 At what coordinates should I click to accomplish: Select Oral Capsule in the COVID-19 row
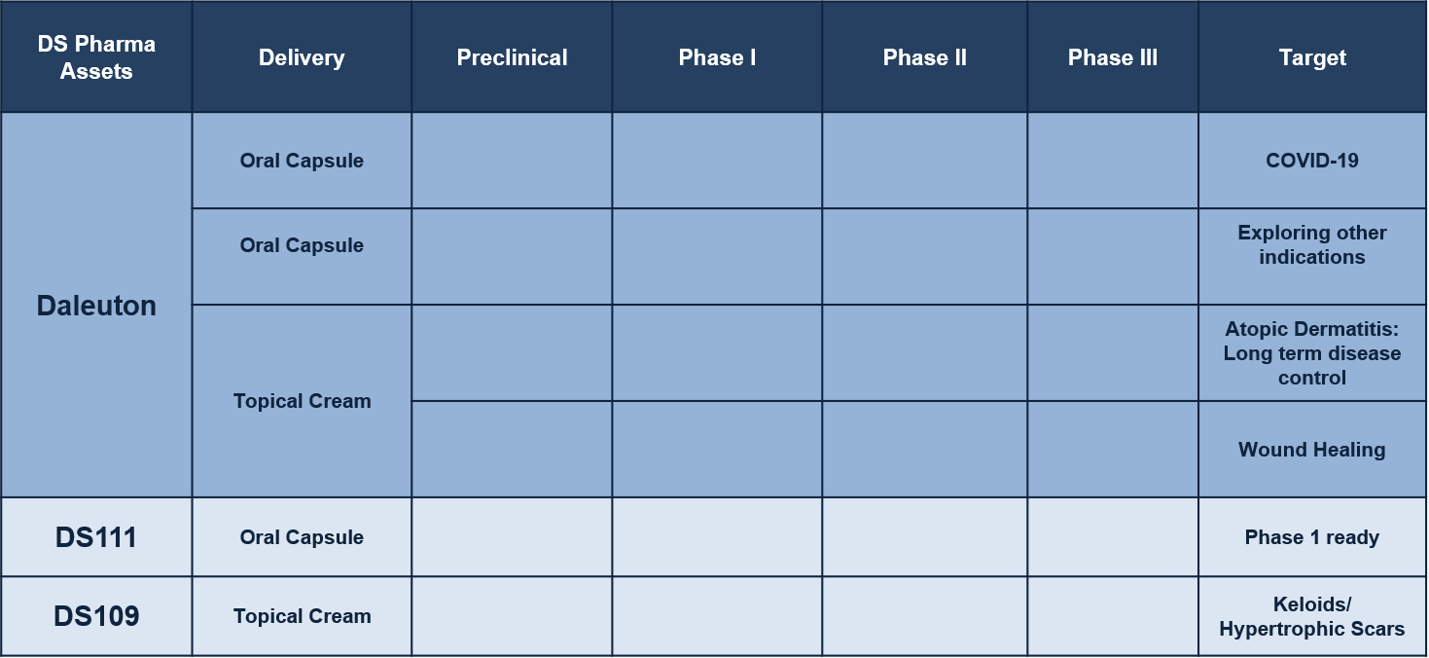pyautogui.click(x=302, y=161)
